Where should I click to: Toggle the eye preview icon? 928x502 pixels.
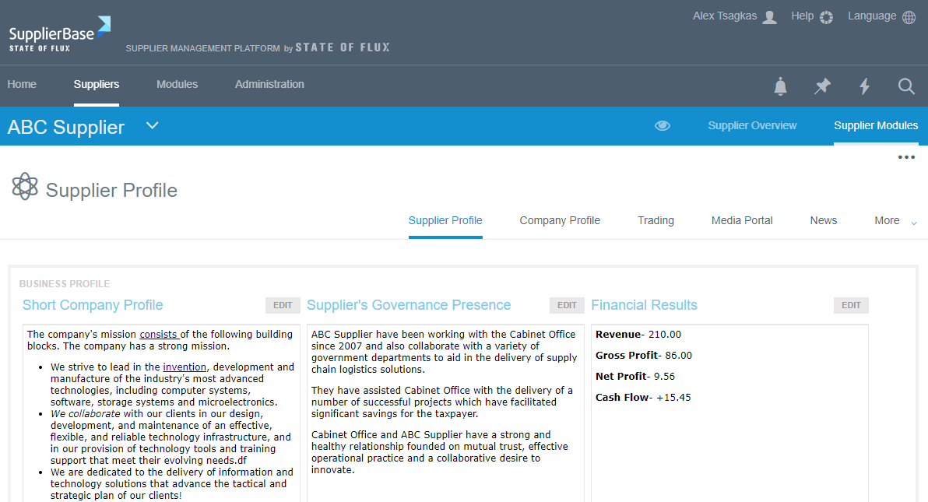[663, 125]
